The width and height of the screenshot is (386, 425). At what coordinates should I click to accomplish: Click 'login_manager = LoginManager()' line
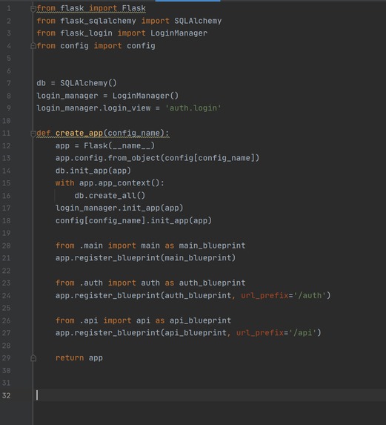[x=107, y=96]
